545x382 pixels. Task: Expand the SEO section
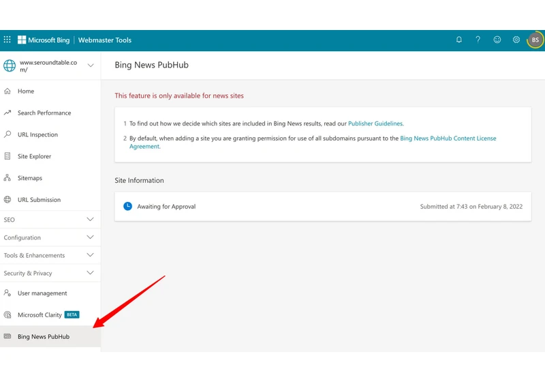(x=50, y=220)
